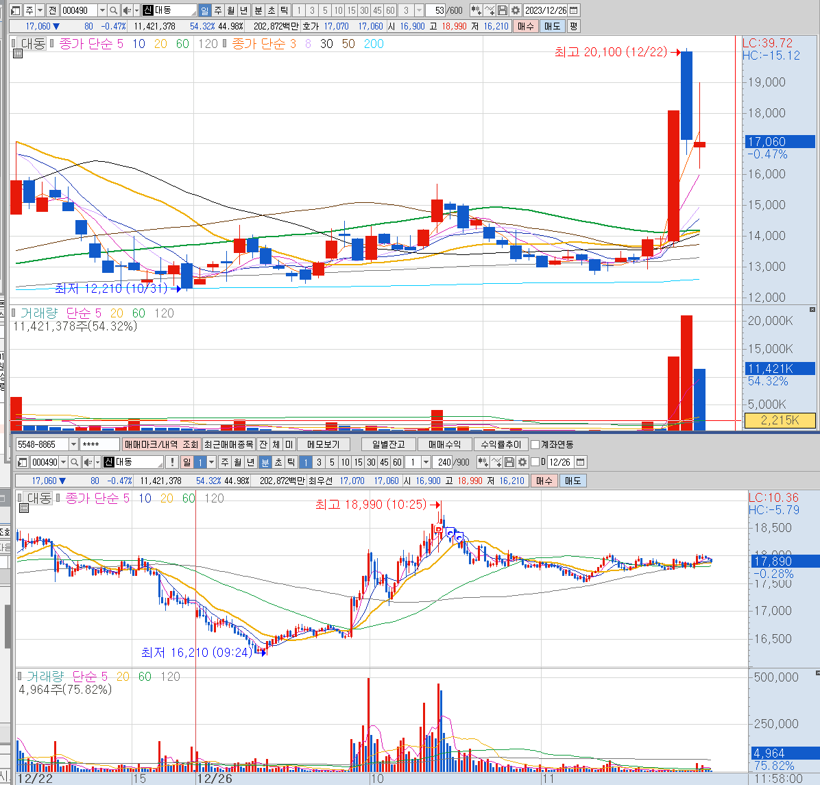
Task: Expand the interval dropdown showing 3 in the top toolbar
Action: click(419, 10)
